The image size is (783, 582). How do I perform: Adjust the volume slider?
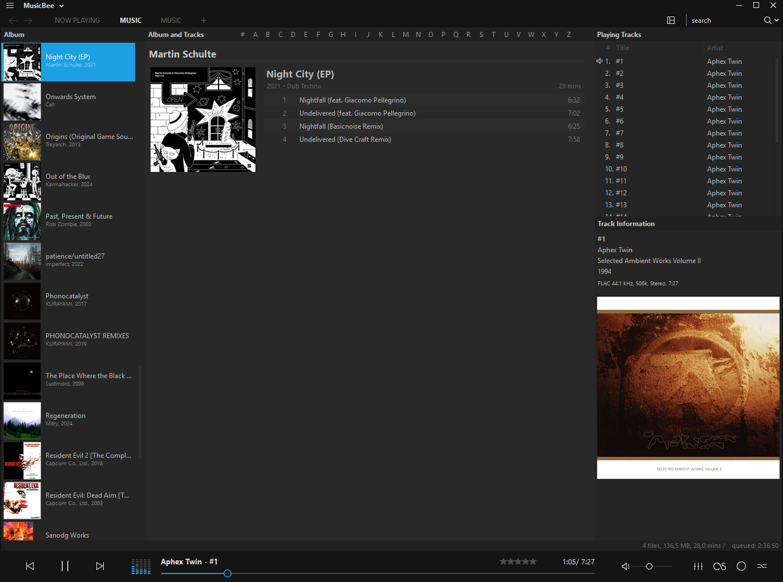[x=652, y=566]
